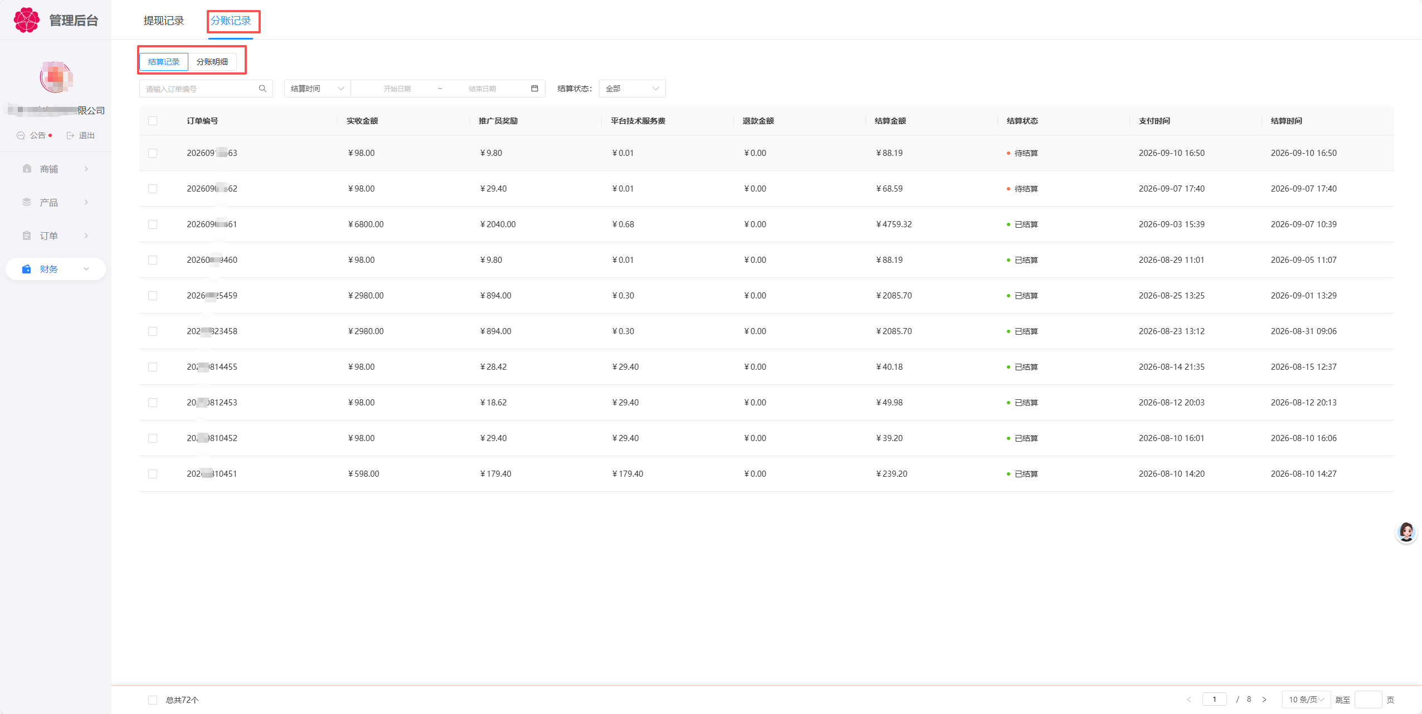This screenshot has width=1422, height=714.
Task: Click the 结束日期 end date field
Action: [x=483, y=89]
